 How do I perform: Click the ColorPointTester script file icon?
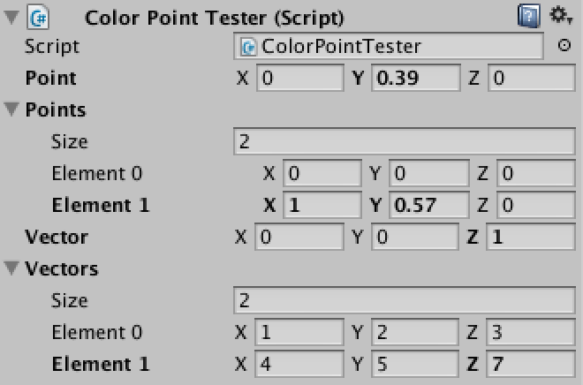click(248, 47)
